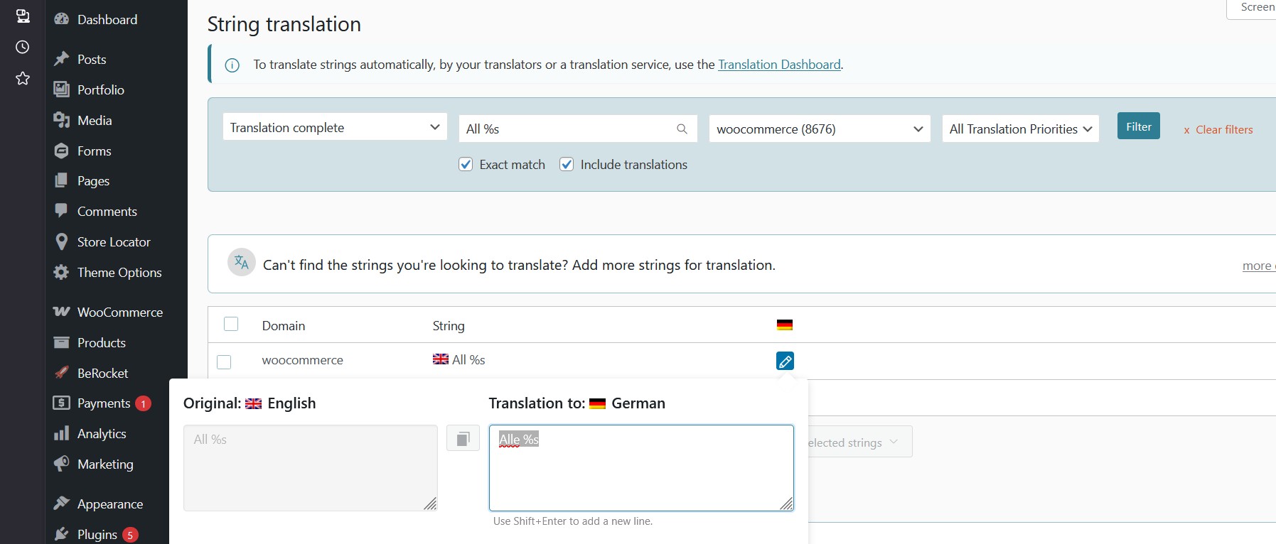Click the clock icon in the left strip
This screenshot has width=1276, height=544.
click(23, 47)
